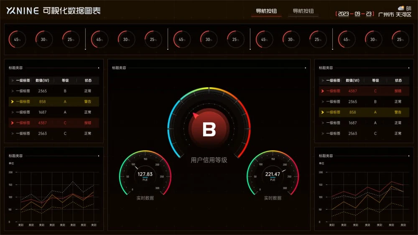Click the 数值(W) column header in left table
The image size is (418, 235).
tap(43, 81)
